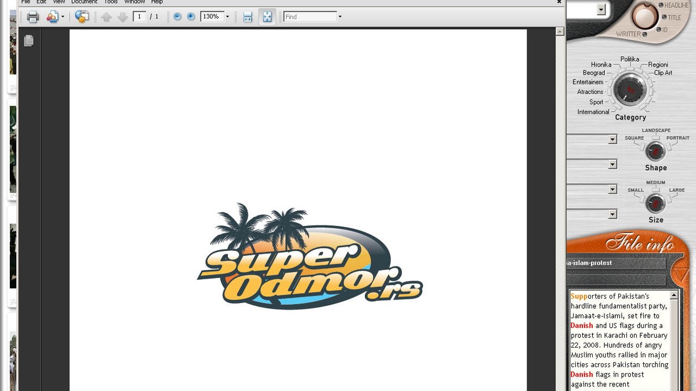Screen dimensions: 696x391
Task: Open the zoom level 130% dropdown
Action: click(x=227, y=16)
